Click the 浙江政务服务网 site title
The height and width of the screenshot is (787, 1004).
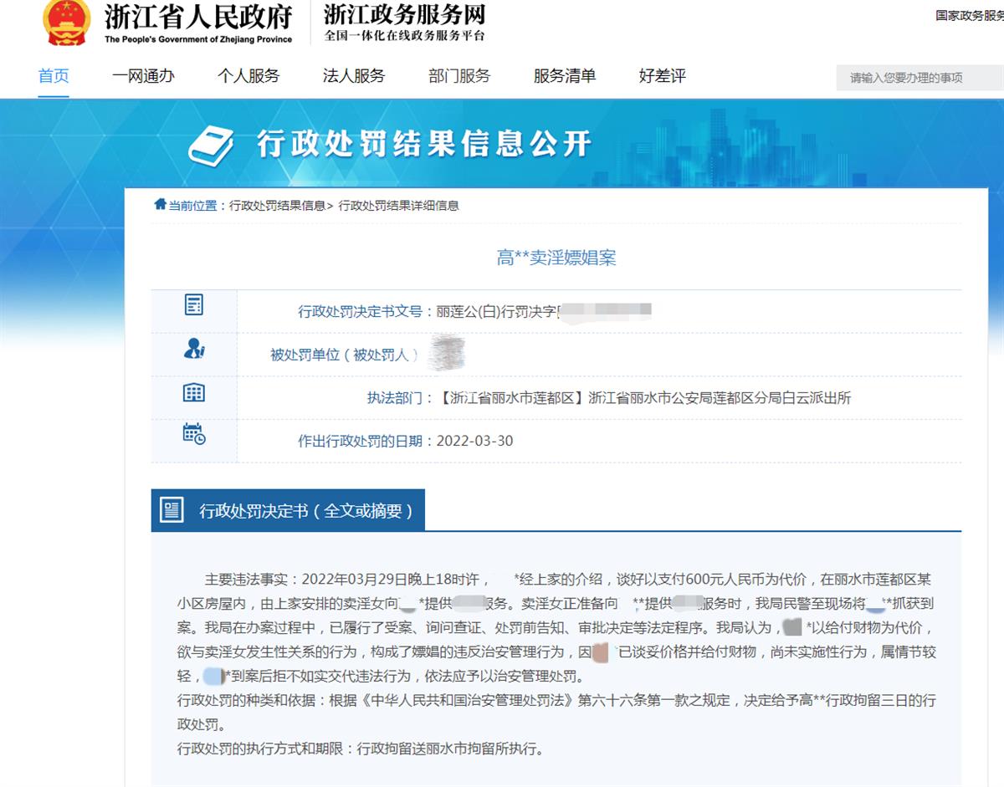click(x=404, y=15)
